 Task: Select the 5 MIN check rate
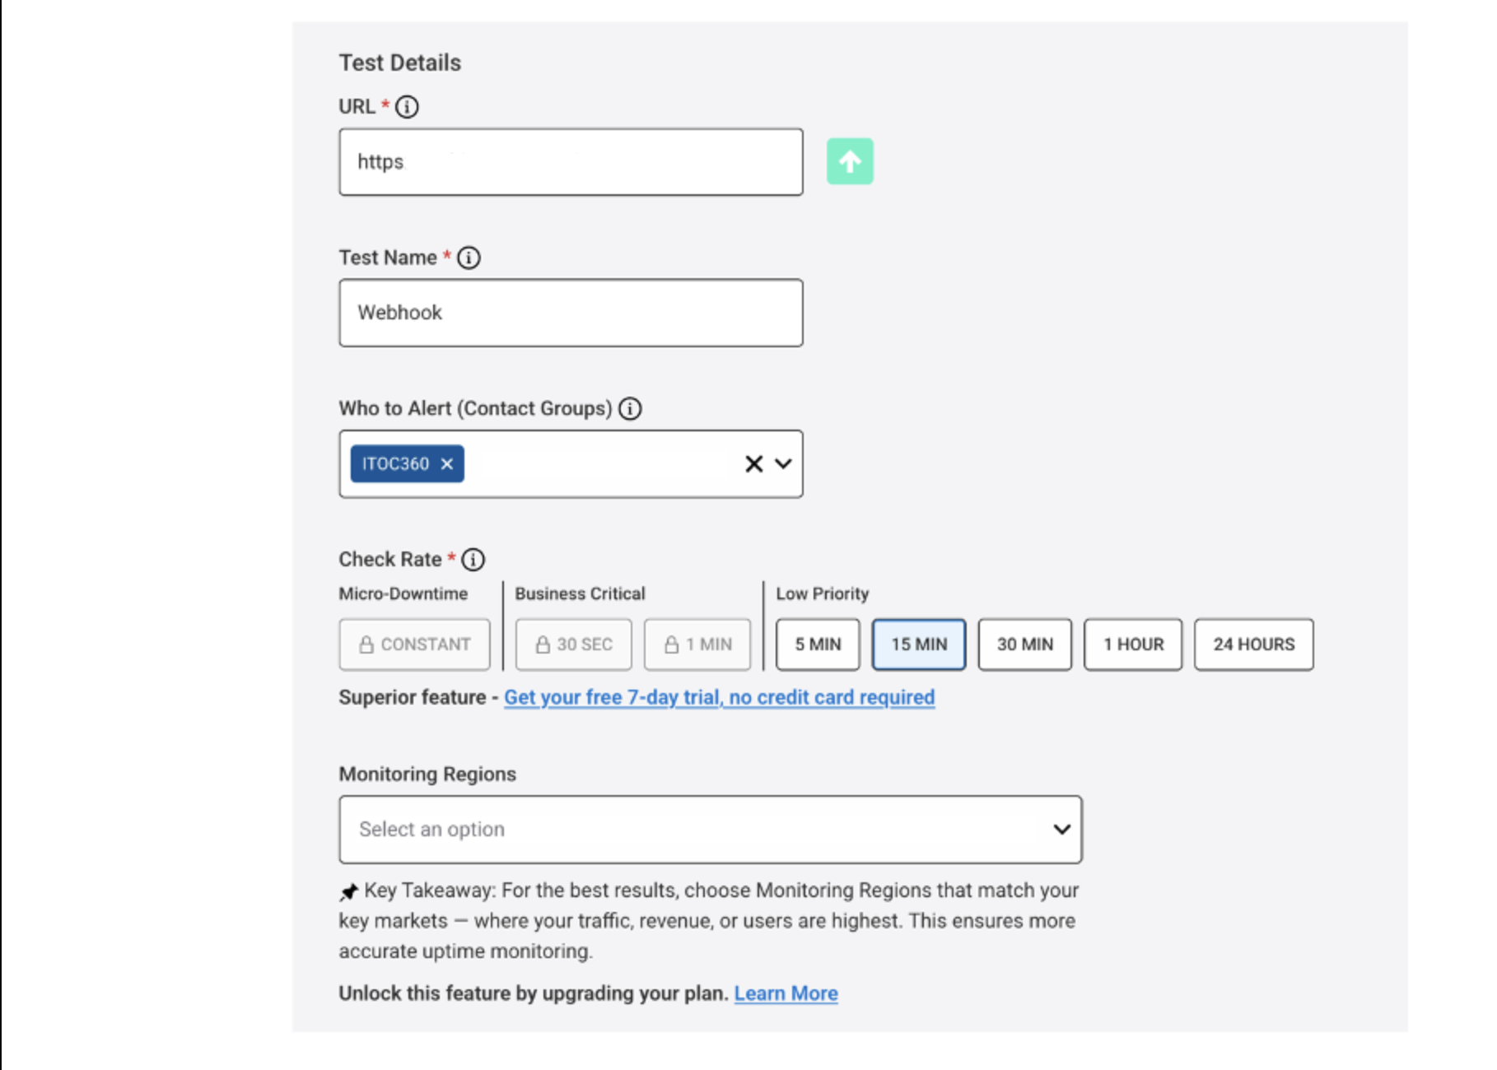(x=818, y=644)
